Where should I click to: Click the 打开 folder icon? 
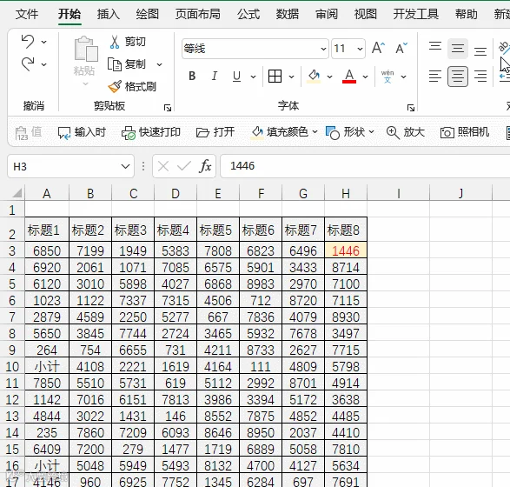(202, 133)
